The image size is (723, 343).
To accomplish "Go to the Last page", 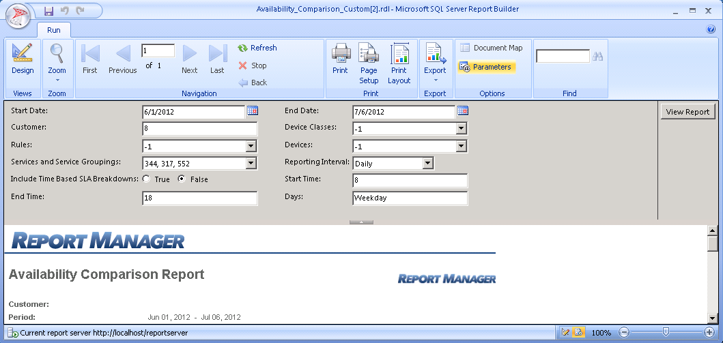I will [x=217, y=59].
